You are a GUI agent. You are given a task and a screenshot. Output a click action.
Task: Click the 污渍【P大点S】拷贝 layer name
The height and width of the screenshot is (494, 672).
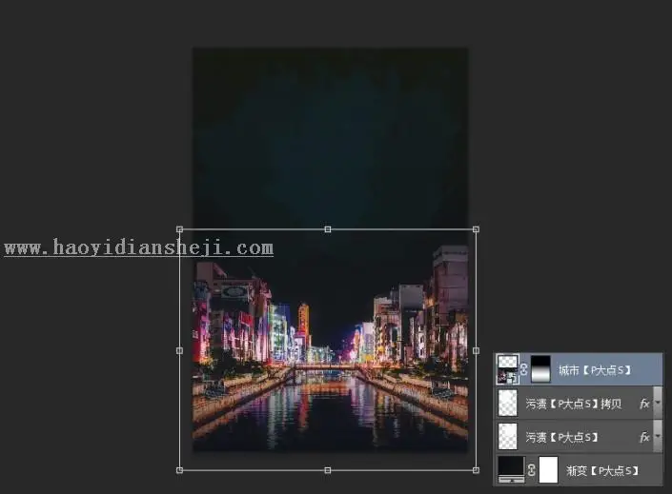574,404
